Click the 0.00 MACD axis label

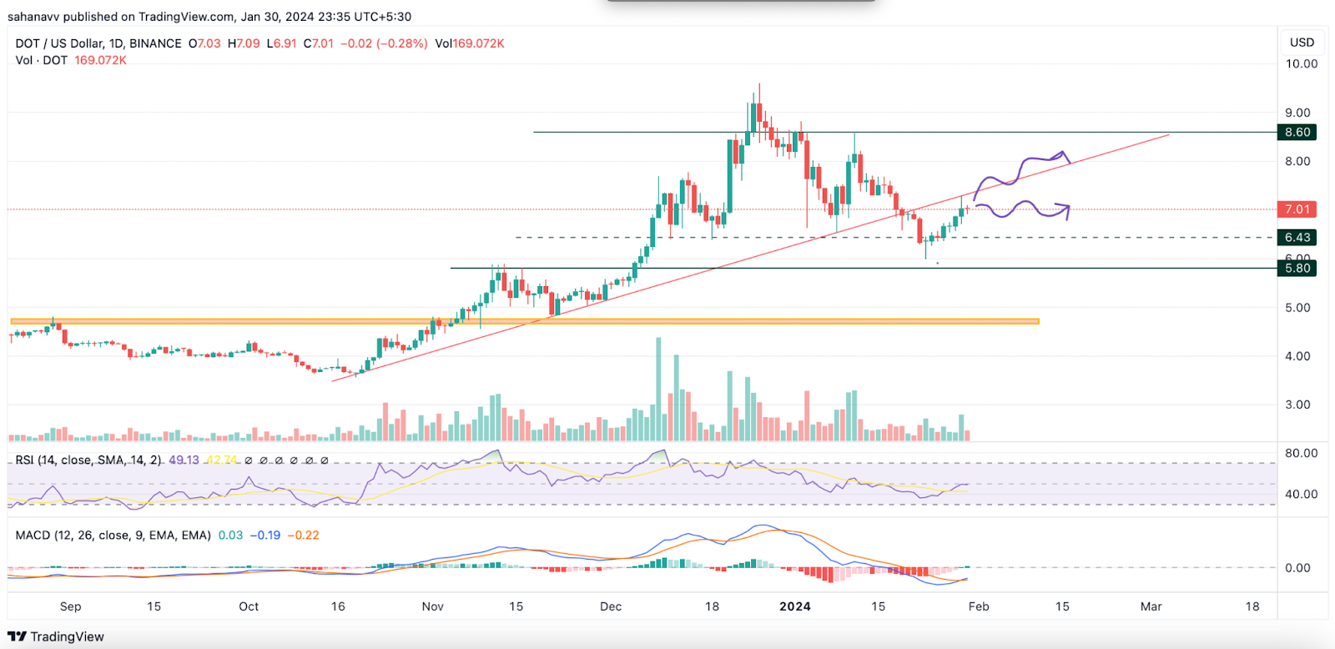[x=1297, y=568]
